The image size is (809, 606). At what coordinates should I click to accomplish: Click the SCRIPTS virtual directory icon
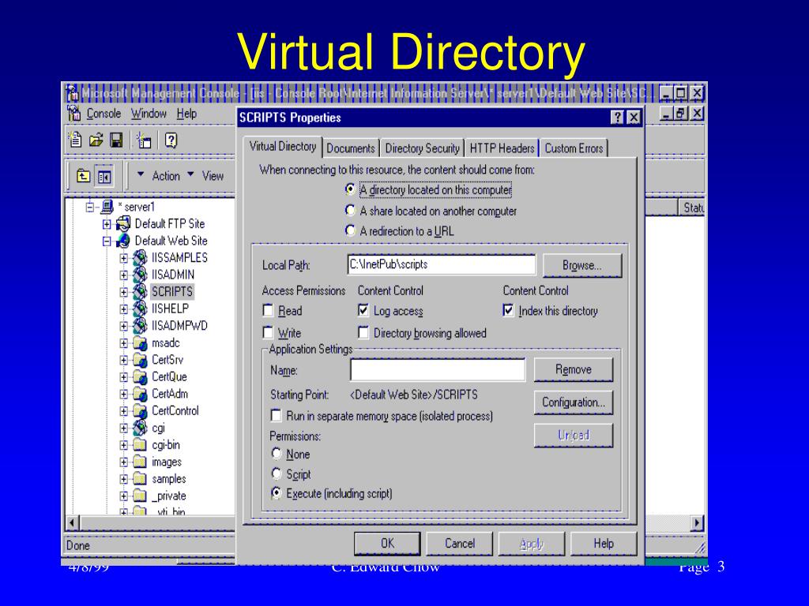(140, 292)
